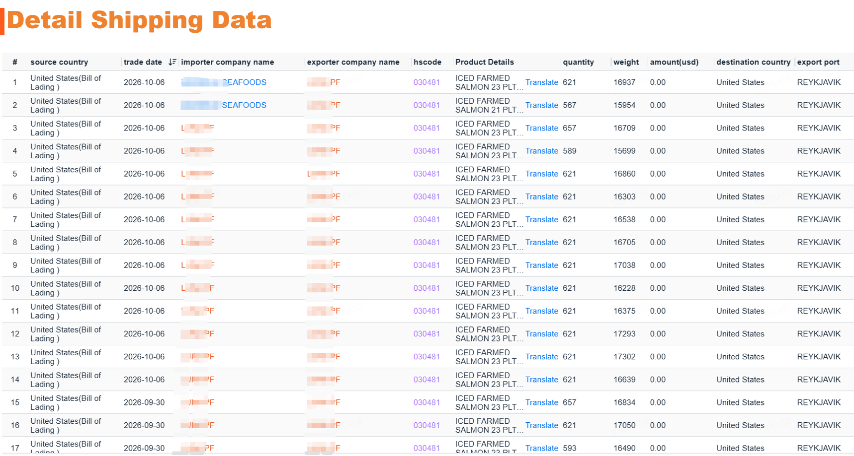
Task: Click trade date 2026-10-06 in row 7
Action: coord(144,219)
